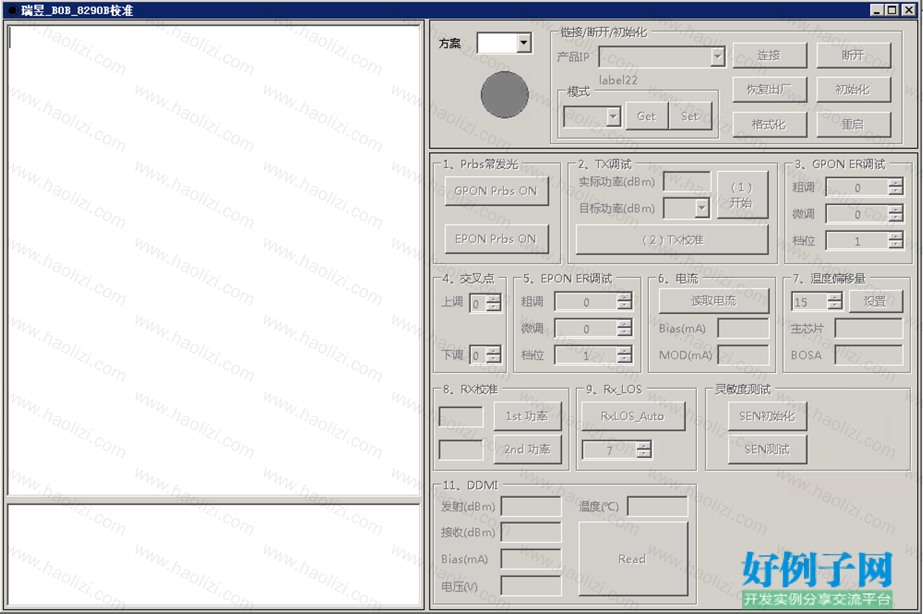The height and width of the screenshot is (614, 923).
Task: Click the 断开 button
Action: 854,55
